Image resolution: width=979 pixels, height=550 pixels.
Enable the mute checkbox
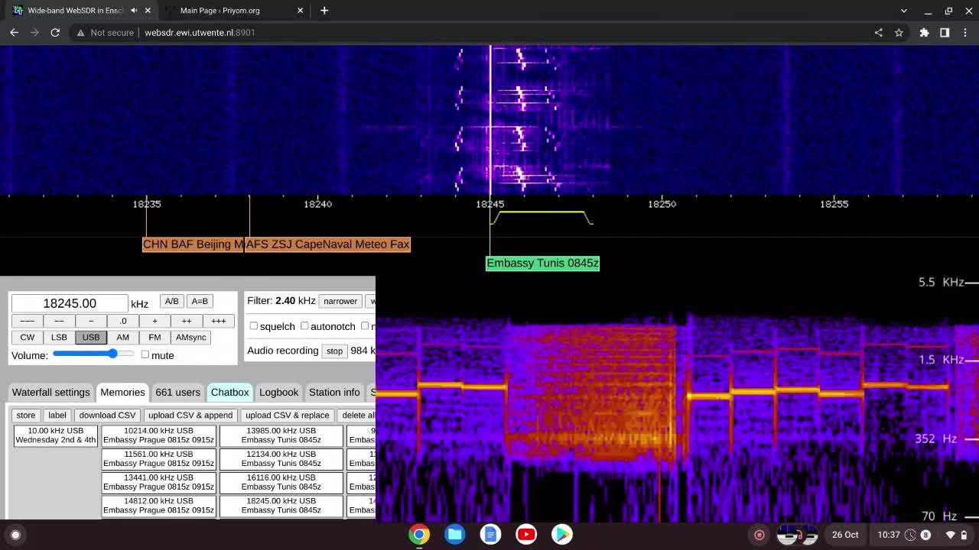click(x=145, y=354)
